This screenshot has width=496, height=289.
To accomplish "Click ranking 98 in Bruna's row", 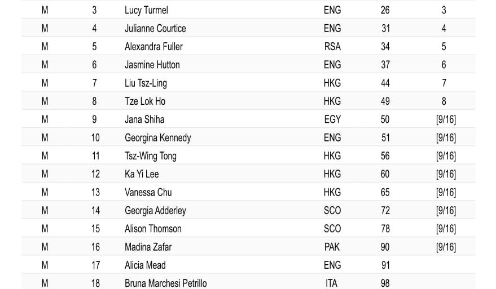I will (x=385, y=283).
